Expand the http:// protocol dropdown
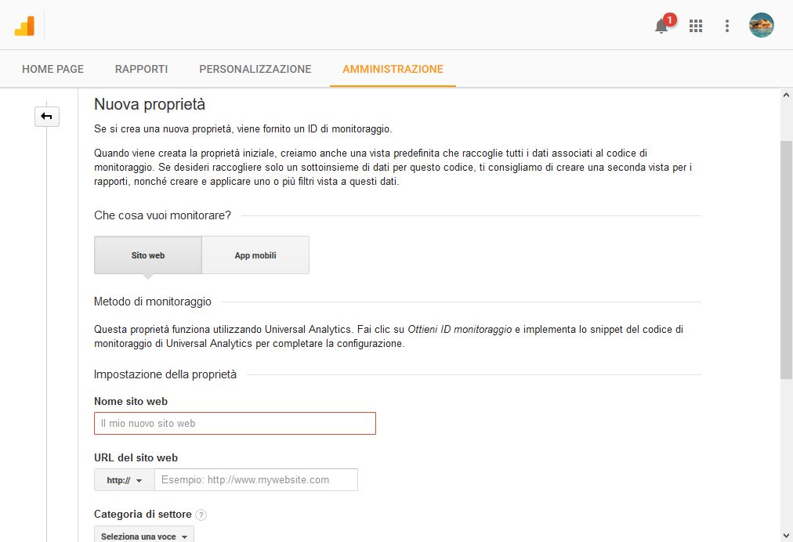The image size is (793, 542). [x=125, y=480]
